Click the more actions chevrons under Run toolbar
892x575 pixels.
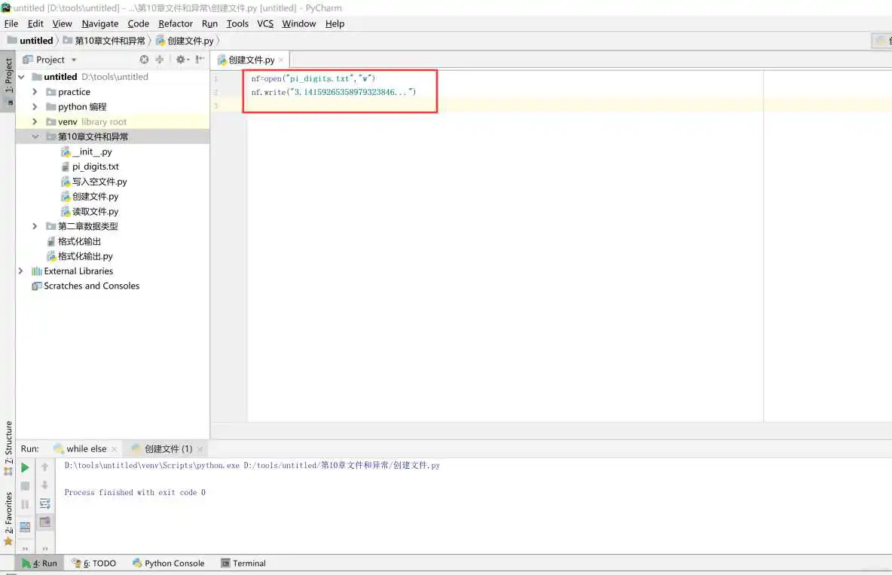coord(25,548)
